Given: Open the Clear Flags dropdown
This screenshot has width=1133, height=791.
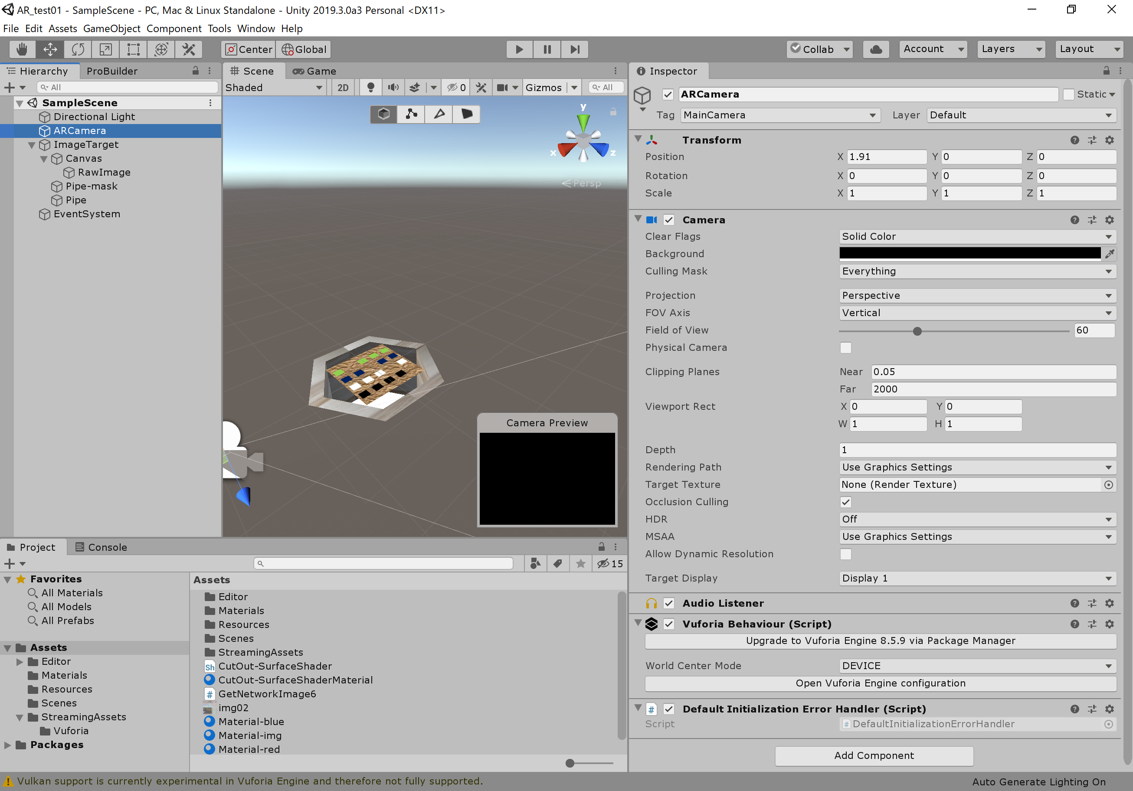Looking at the screenshot, I should [x=976, y=236].
